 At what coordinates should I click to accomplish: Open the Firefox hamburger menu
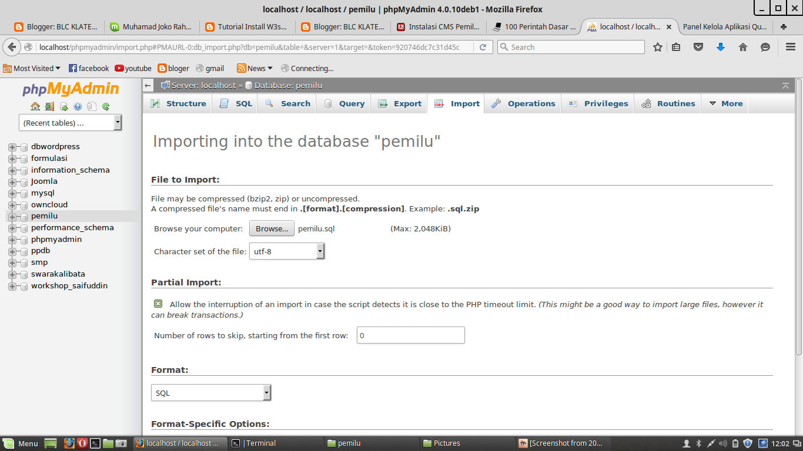click(x=790, y=47)
